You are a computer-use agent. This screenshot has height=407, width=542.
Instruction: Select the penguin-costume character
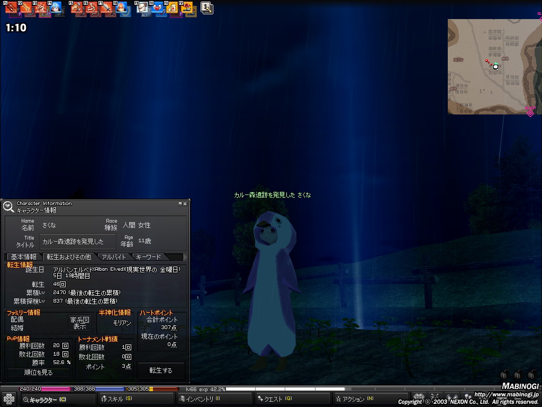click(x=272, y=291)
